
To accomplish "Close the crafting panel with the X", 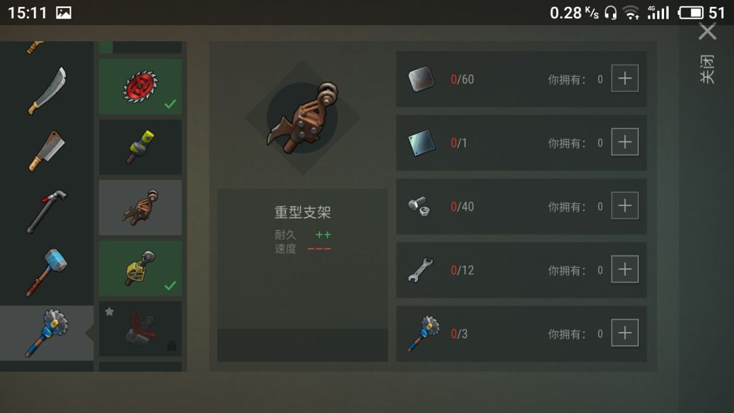I will [x=707, y=32].
